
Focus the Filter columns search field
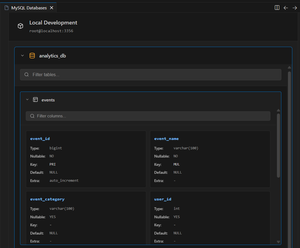click(148, 116)
